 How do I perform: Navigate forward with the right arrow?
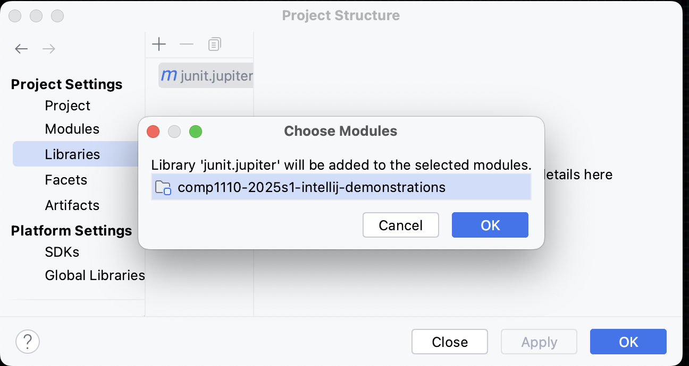click(x=49, y=48)
